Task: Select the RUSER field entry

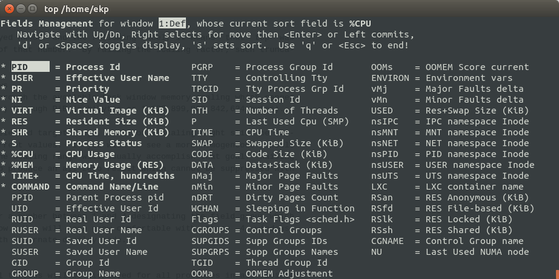Action: click(x=77, y=230)
